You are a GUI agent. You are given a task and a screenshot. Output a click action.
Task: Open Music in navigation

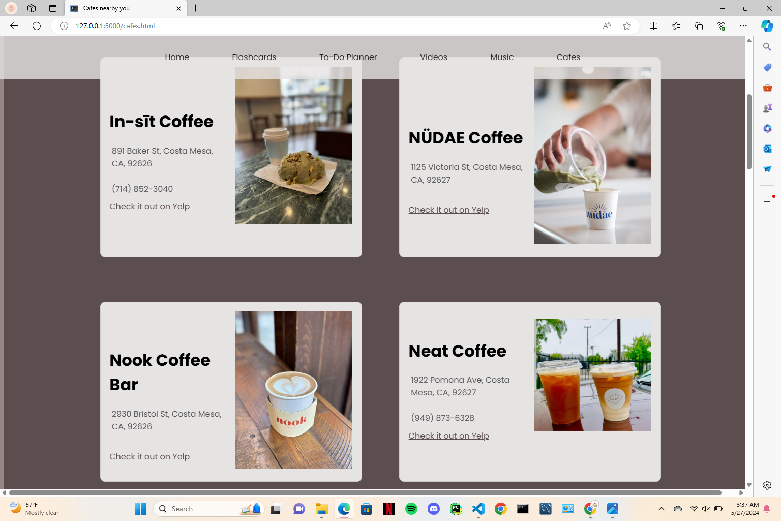502,57
